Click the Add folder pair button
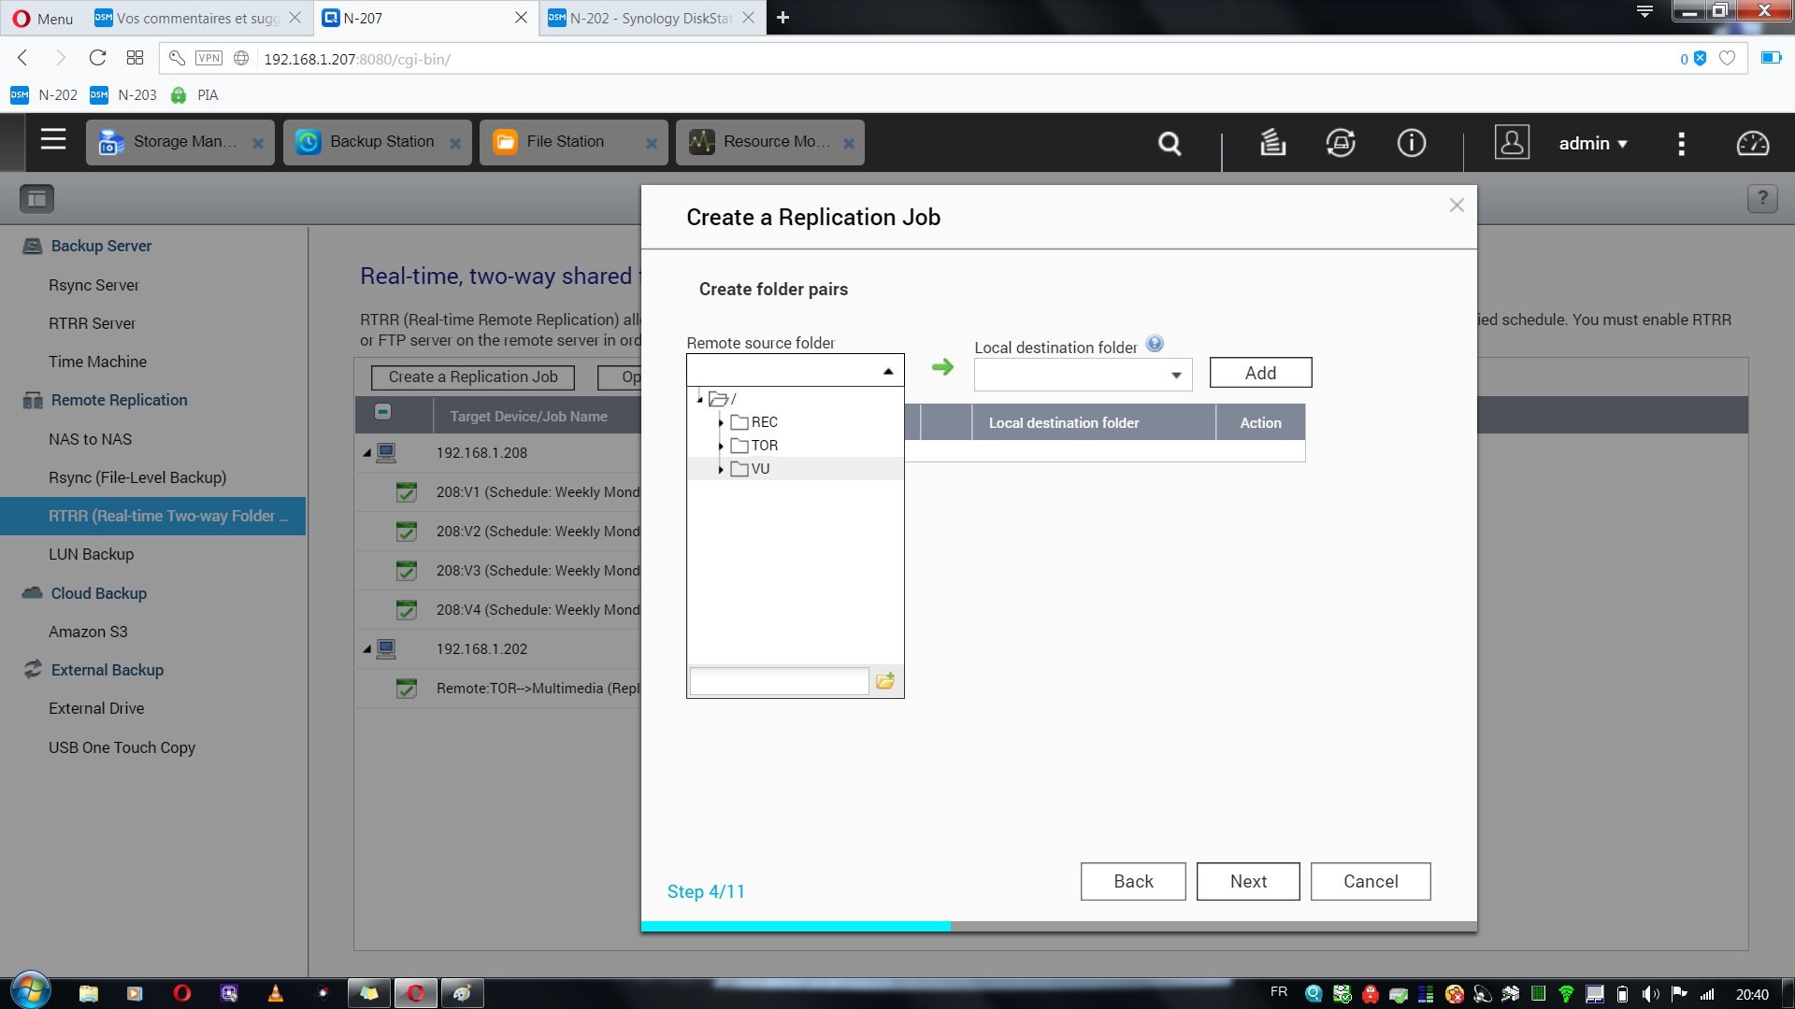The height and width of the screenshot is (1009, 1795). [1259, 373]
